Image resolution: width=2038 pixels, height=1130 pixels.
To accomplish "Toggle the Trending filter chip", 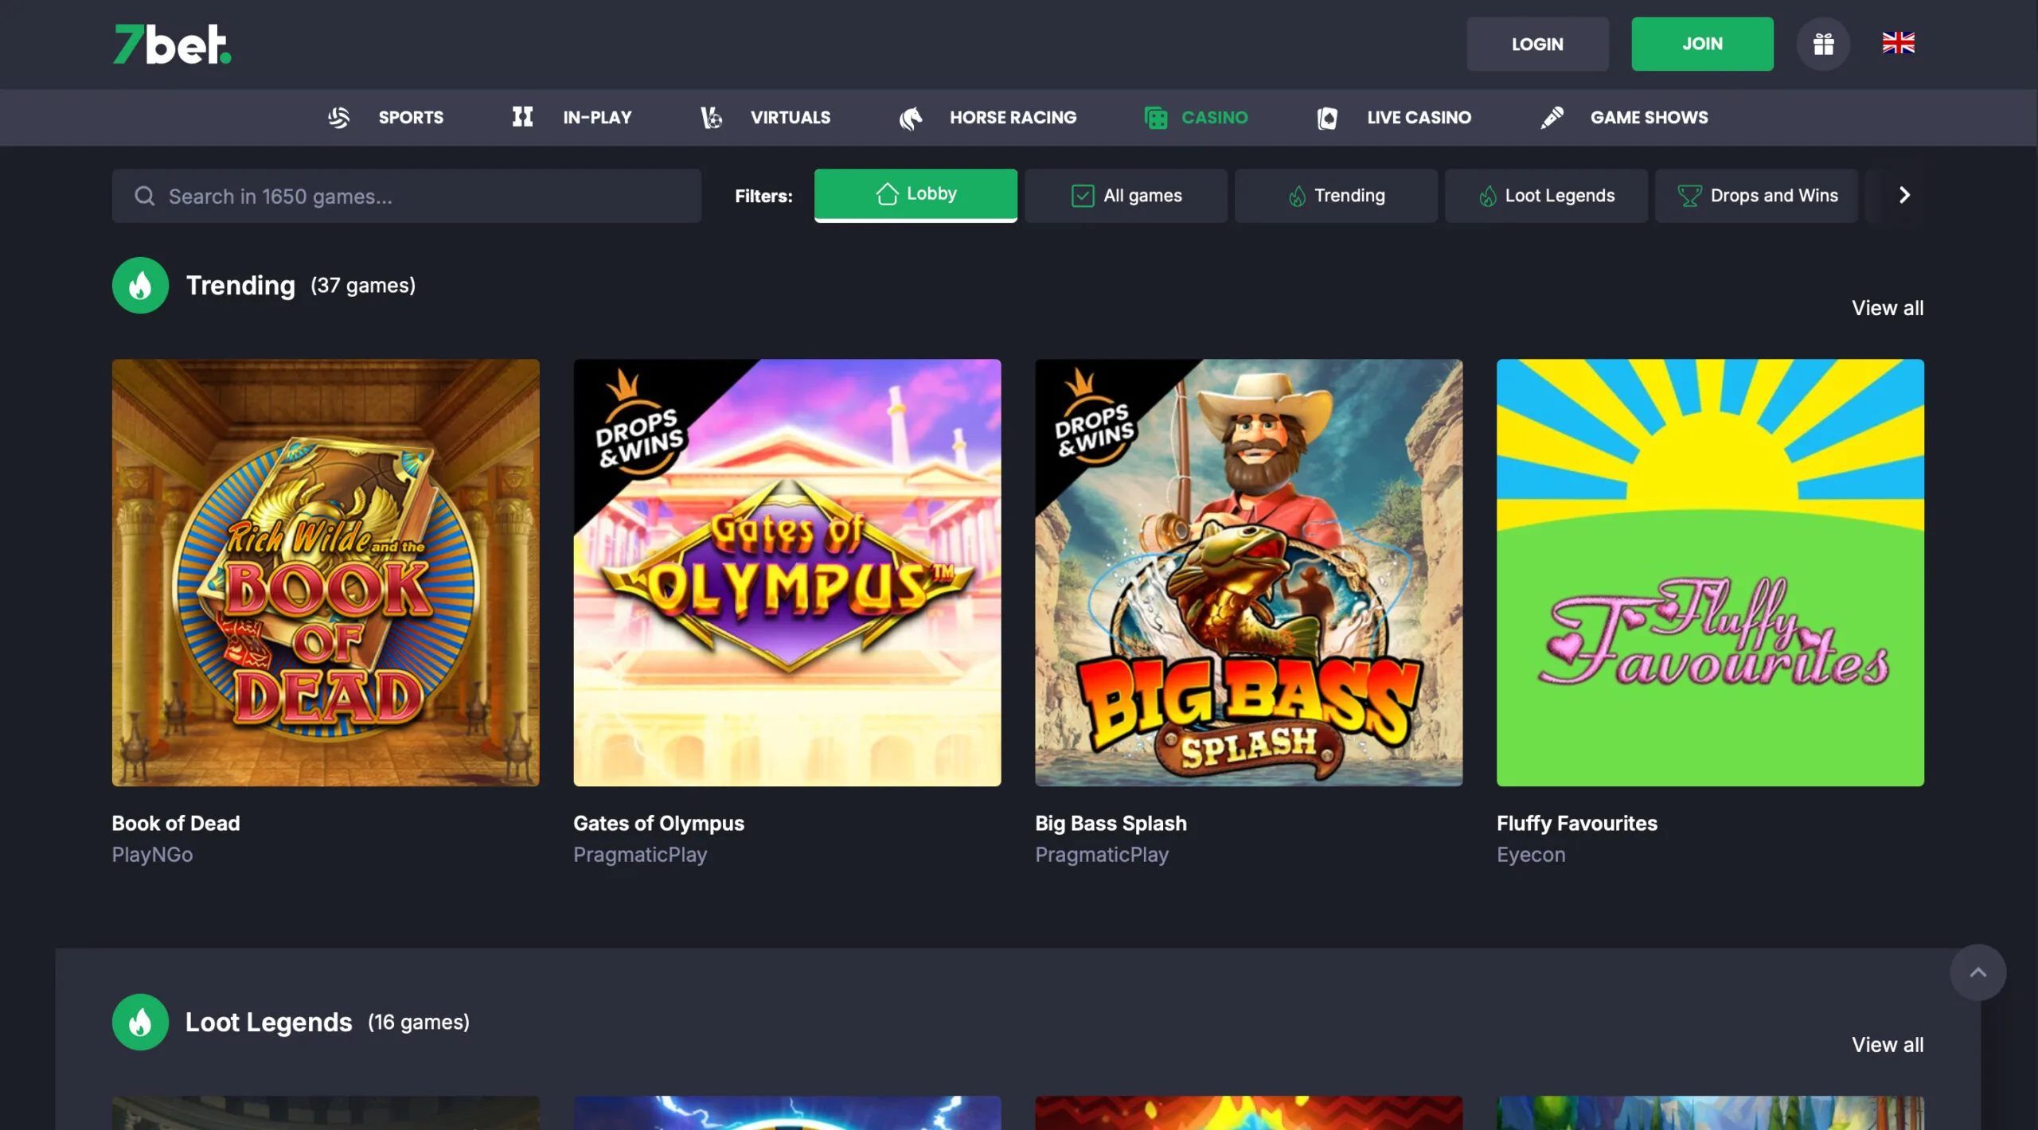I will [x=1336, y=195].
